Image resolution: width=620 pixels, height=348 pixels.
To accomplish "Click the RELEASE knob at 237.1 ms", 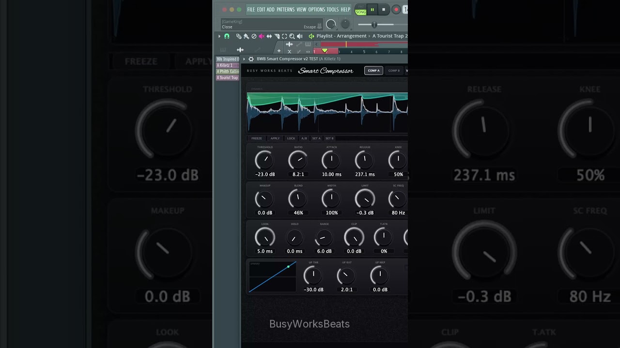I will [365, 160].
